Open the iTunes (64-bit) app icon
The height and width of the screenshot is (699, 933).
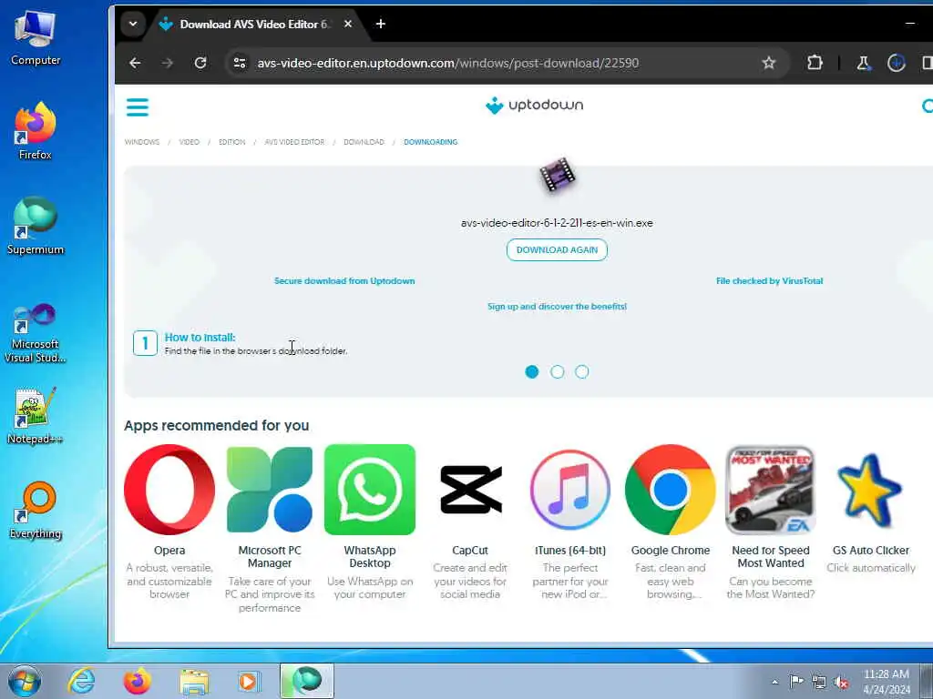[570, 489]
